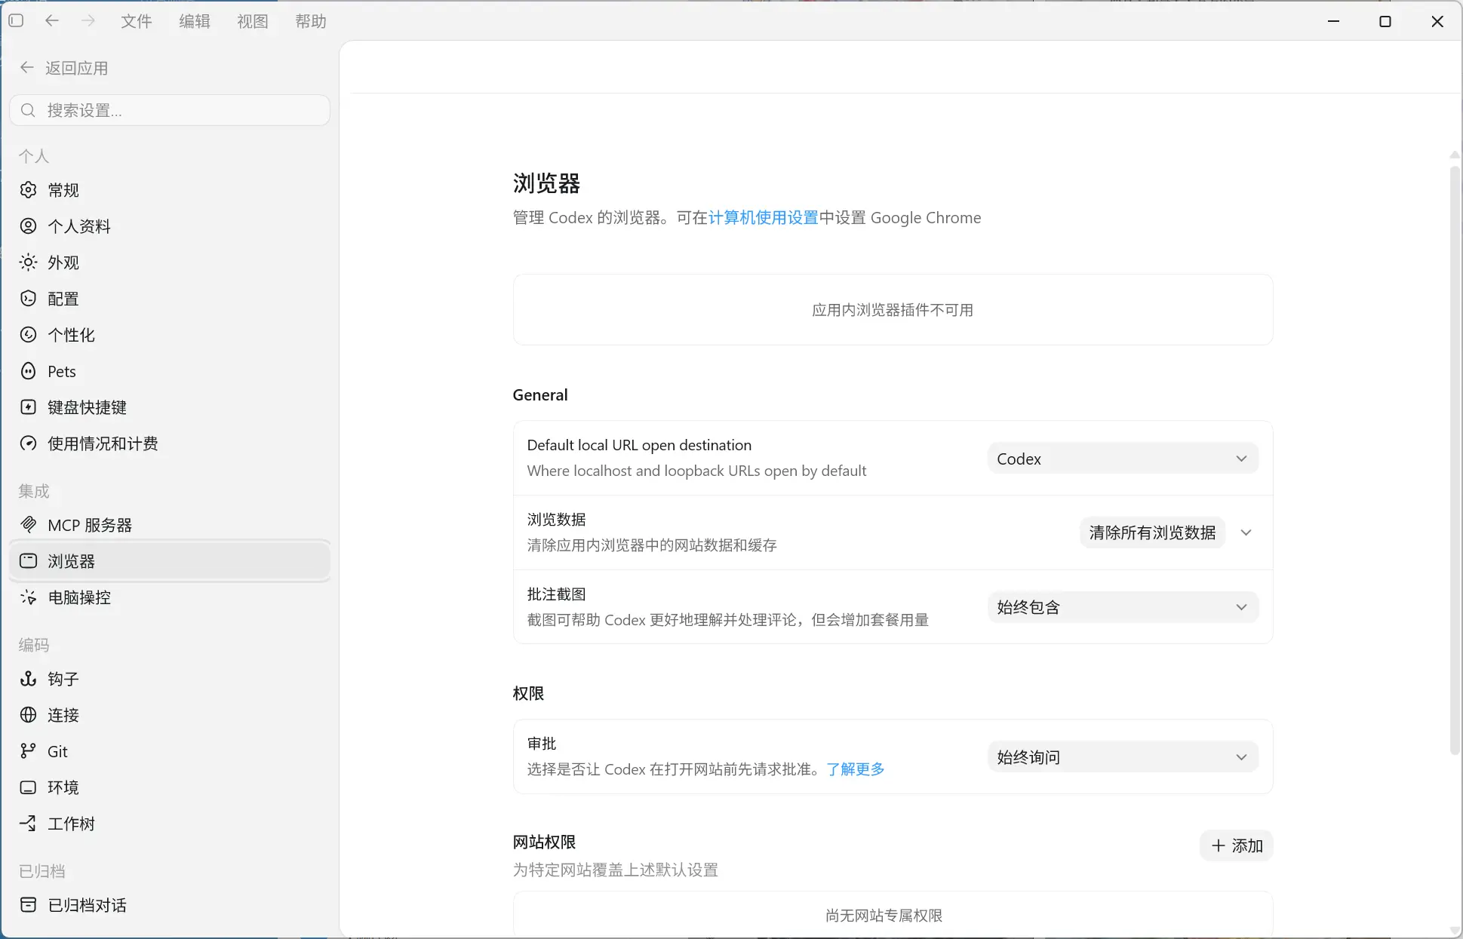Screen dimensions: 1463x939
Task: Select the Pets label in the sidebar
Action: coord(62,371)
